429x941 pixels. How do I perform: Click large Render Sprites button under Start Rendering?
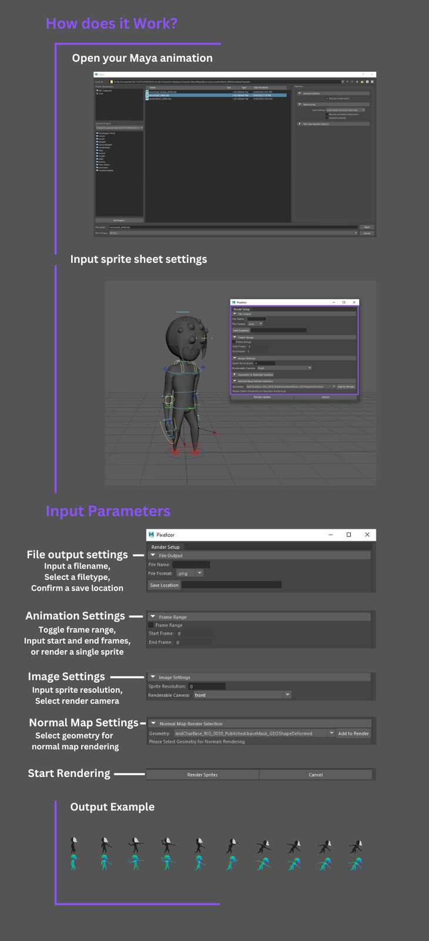[x=202, y=775]
